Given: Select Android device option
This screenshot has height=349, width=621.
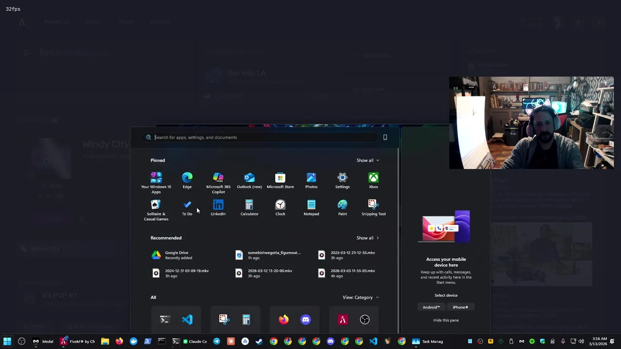Looking at the screenshot, I should (x=431, y=307).
